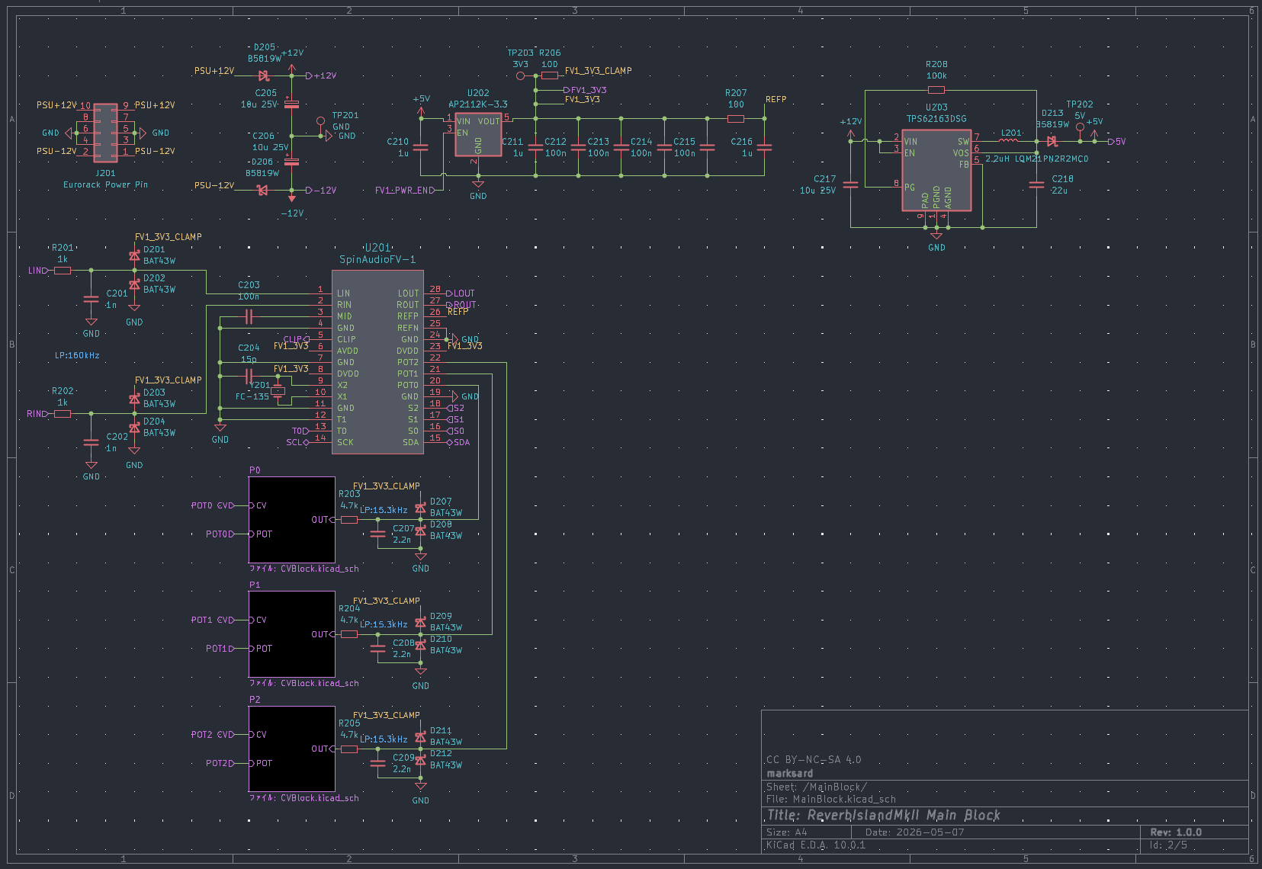Viewport: 1262px width, 869px height.
Task: Select the C218 22u capacitor
Action: 1036,184
